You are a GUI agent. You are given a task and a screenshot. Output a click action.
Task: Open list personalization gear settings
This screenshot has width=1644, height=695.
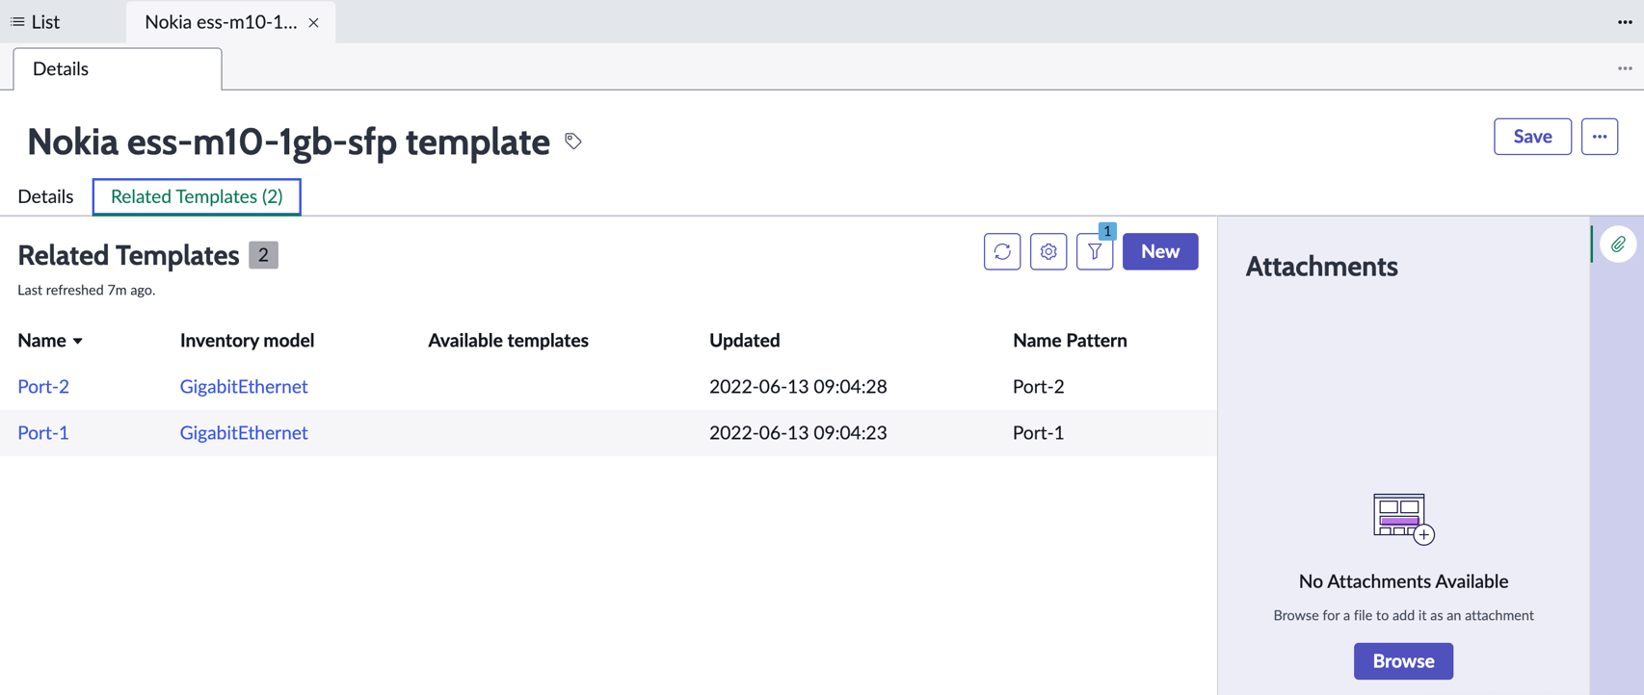(1048, 251)
